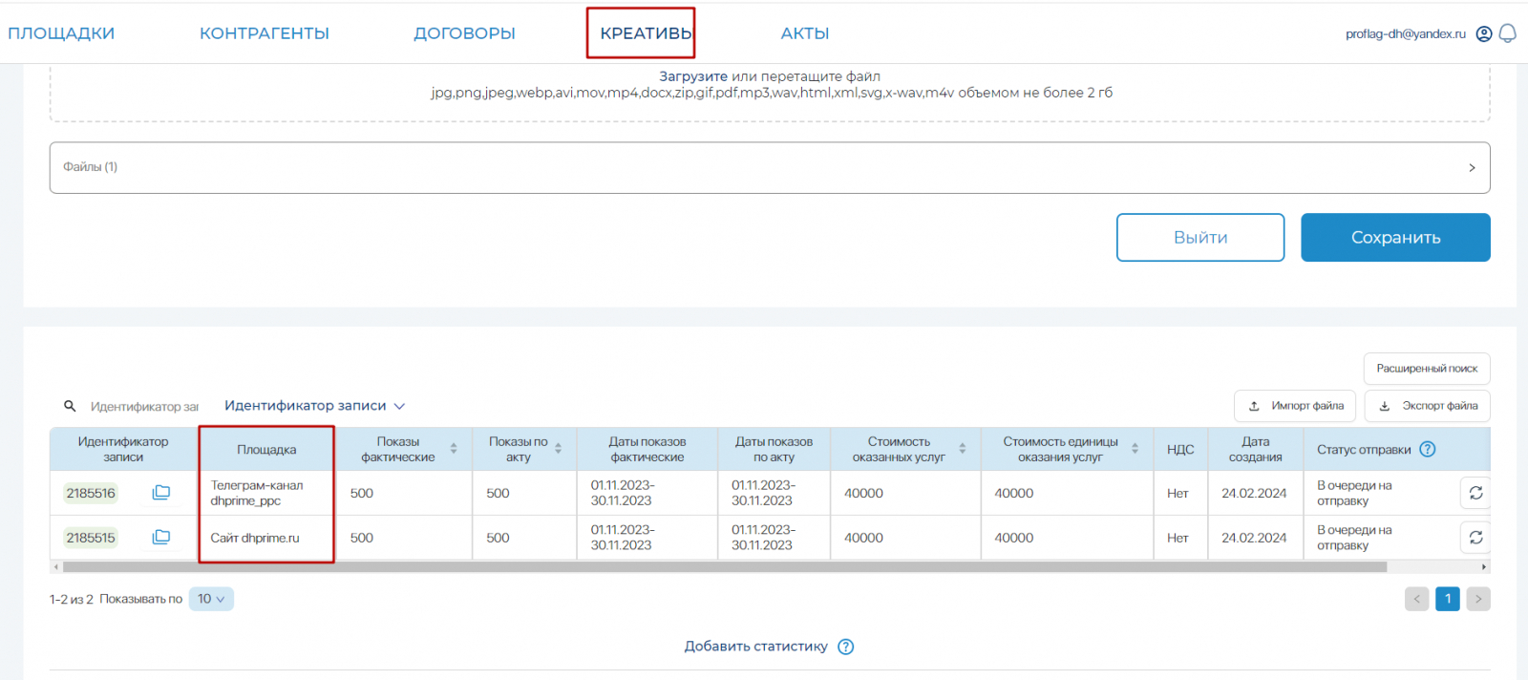The height and width of the screenshot is (680, 1528).
Task: Open the user profile account icon
Action: point(1484,33)
